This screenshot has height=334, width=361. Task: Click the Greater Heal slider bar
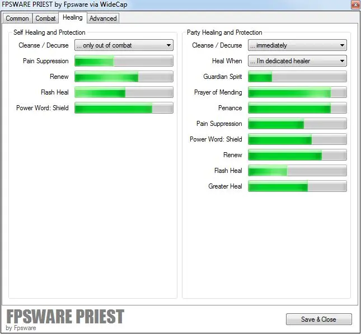click(297, 186)
